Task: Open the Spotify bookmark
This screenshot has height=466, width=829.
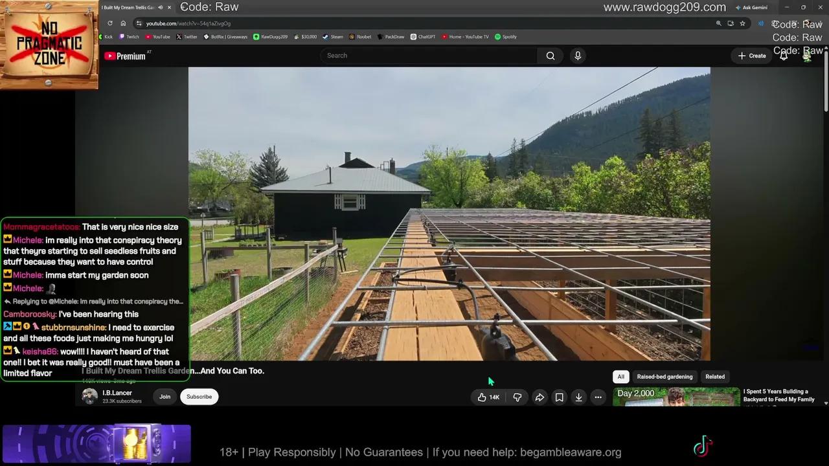Action: 506,37
